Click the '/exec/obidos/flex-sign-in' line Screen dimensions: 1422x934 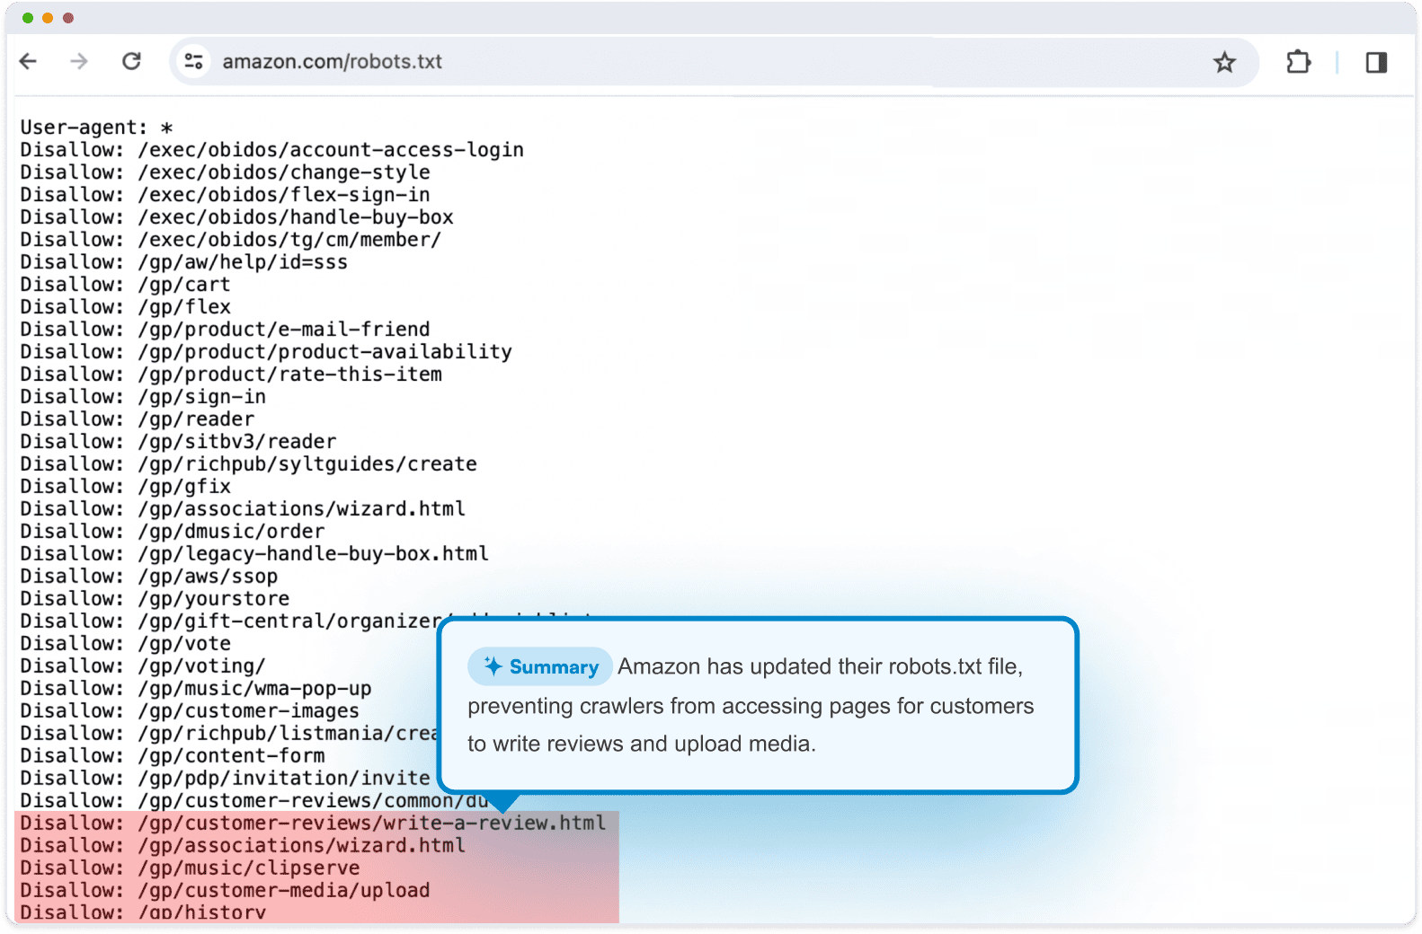[226, 195]
